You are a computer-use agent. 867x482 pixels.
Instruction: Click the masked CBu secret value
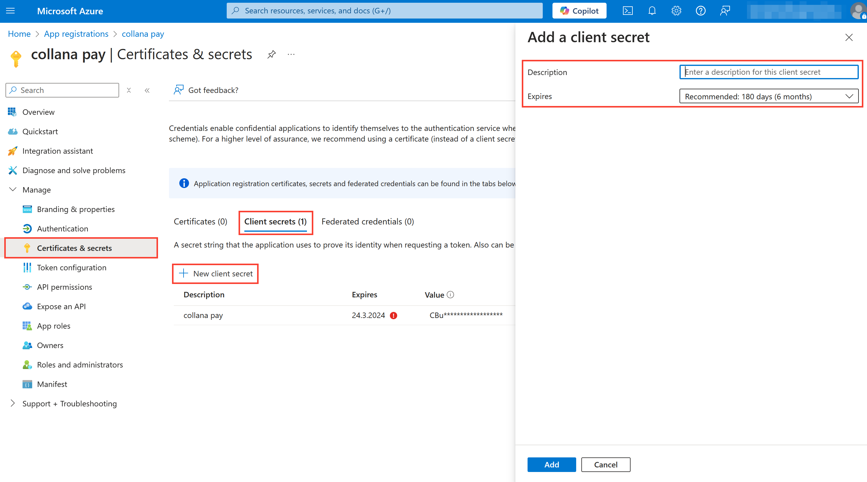point(466,316)
